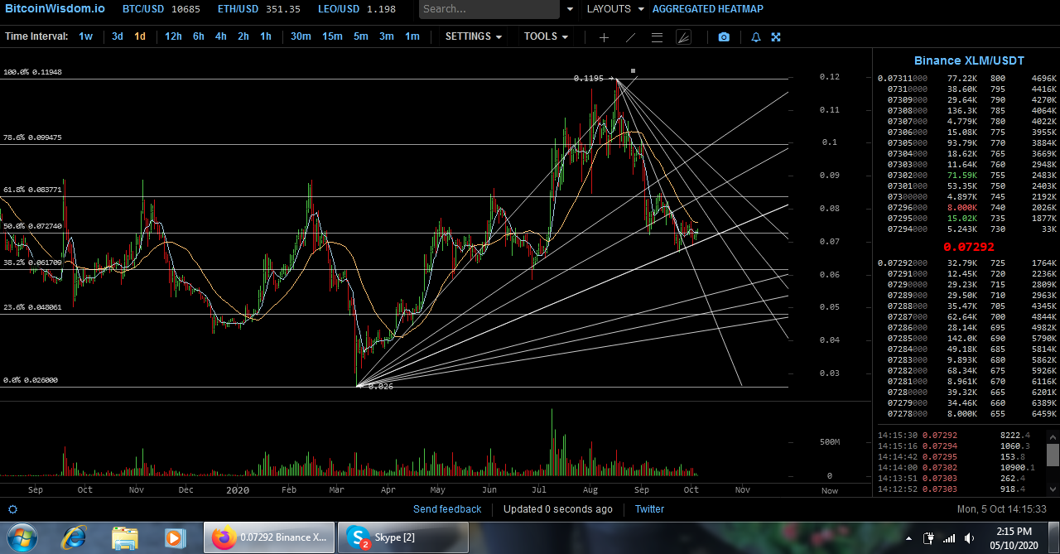Open the power plug tray icon

pos(928,539)
